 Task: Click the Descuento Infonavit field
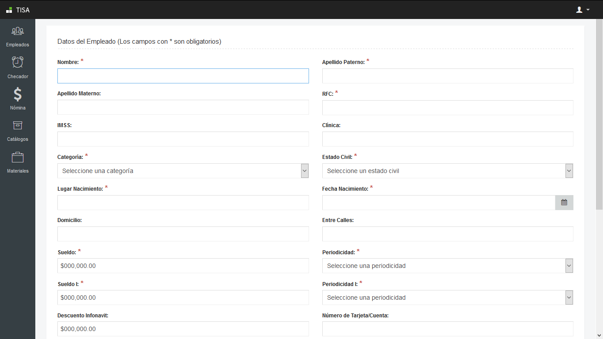[x=183, y=329]
